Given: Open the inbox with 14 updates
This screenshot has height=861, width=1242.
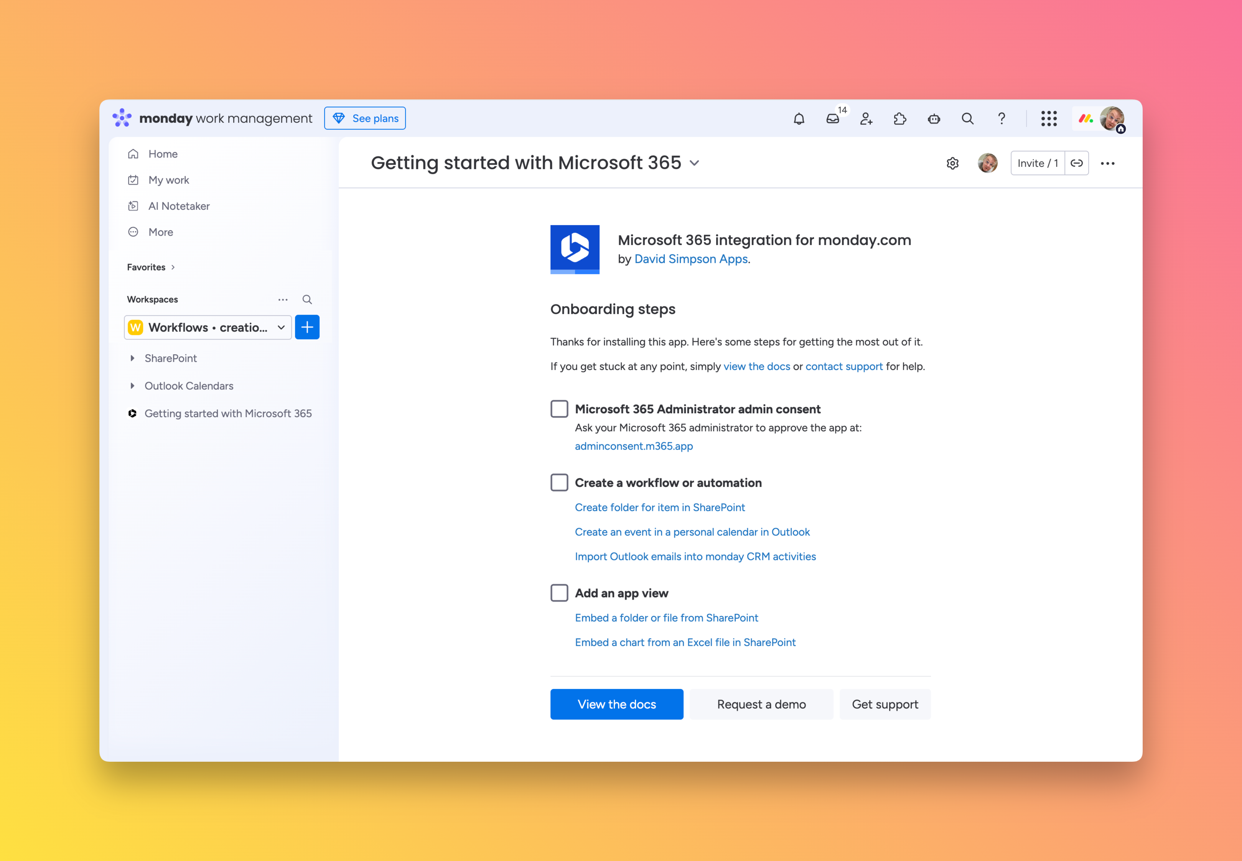Looking at the screenshot, I should pos(832,119).
